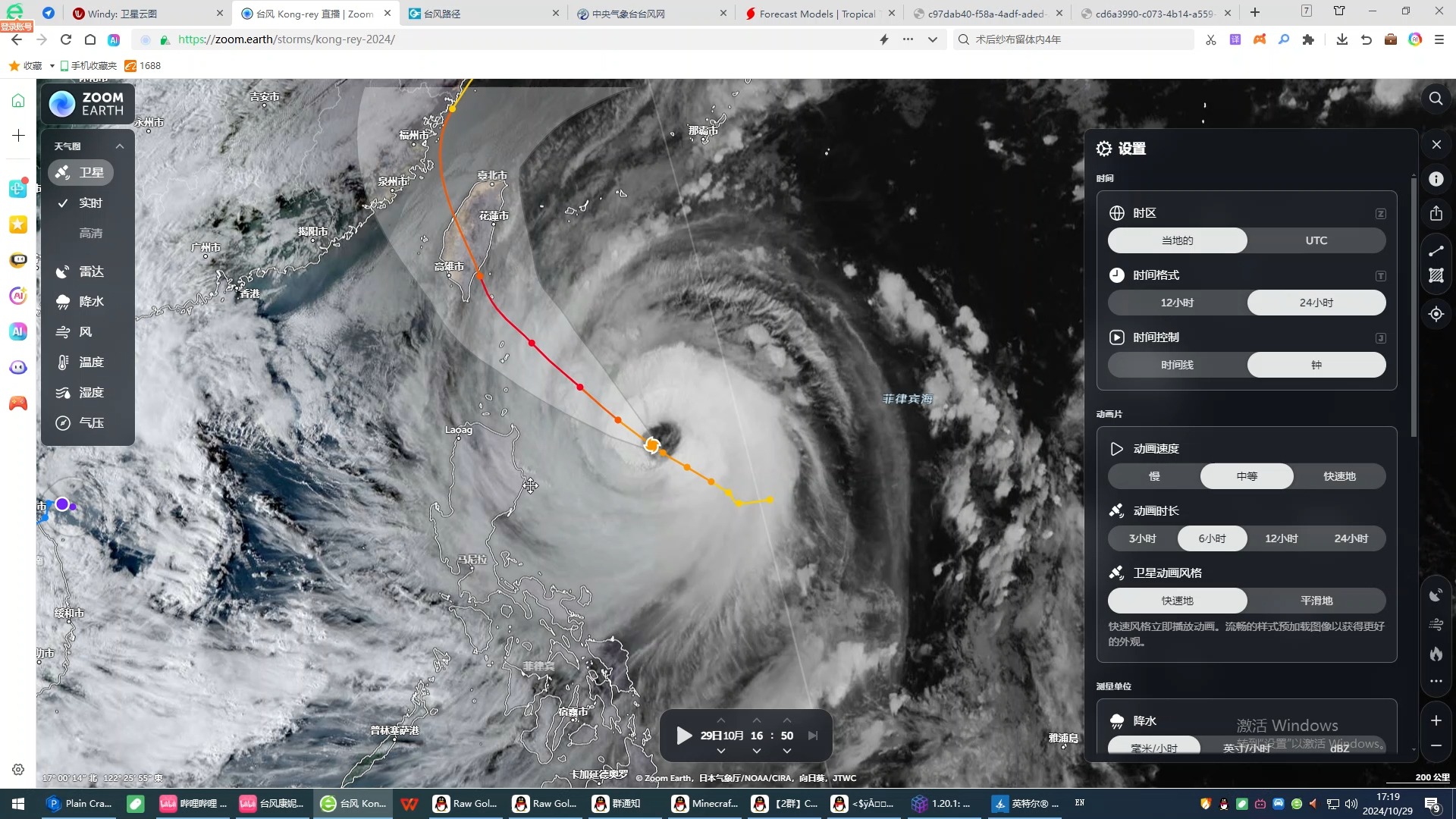Screen dimensions: 1456x819
Task: Open settings gear at bottom-left sidebar
Action: point(18,770)
